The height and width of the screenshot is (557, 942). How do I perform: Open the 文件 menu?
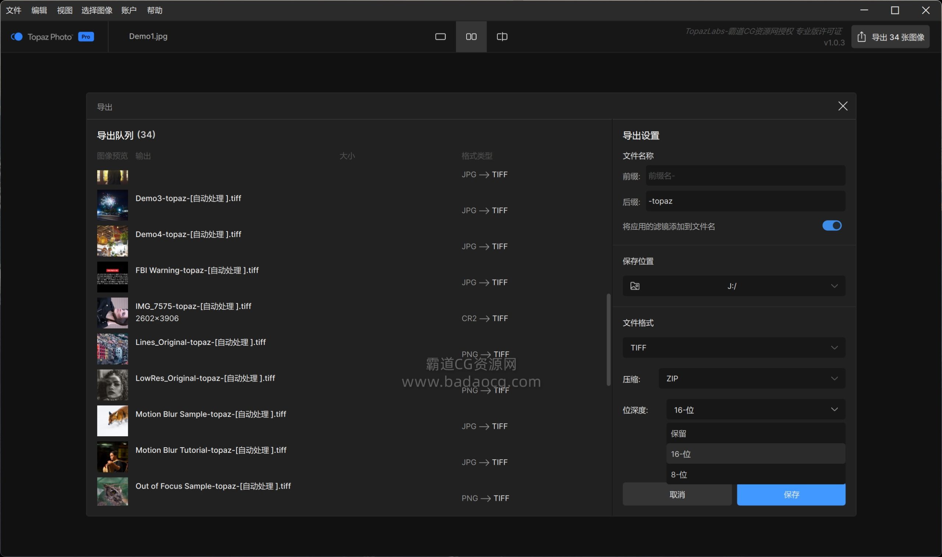pyautogui.click(x=14, y=10)
